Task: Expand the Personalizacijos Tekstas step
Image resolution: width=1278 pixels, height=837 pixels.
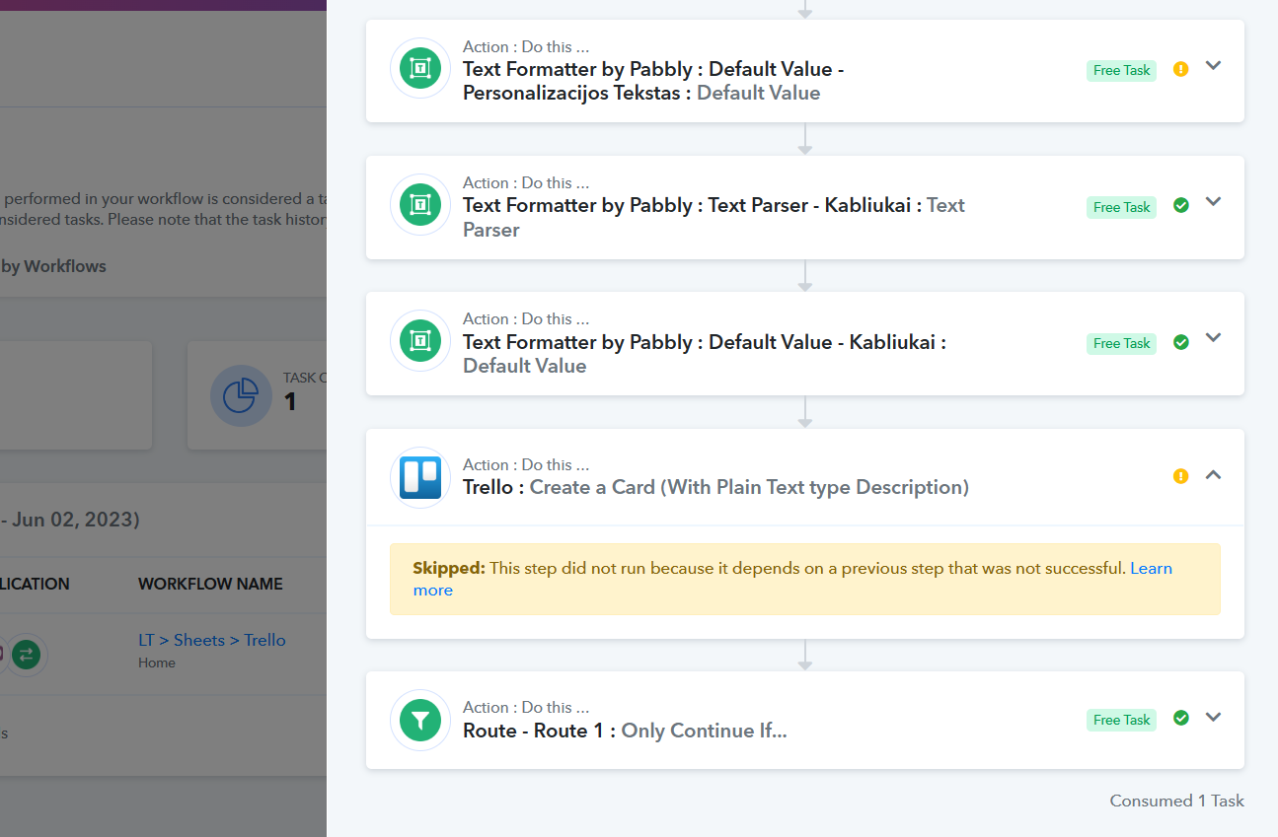Action: pyautogui.click(x=1214, y=65)
